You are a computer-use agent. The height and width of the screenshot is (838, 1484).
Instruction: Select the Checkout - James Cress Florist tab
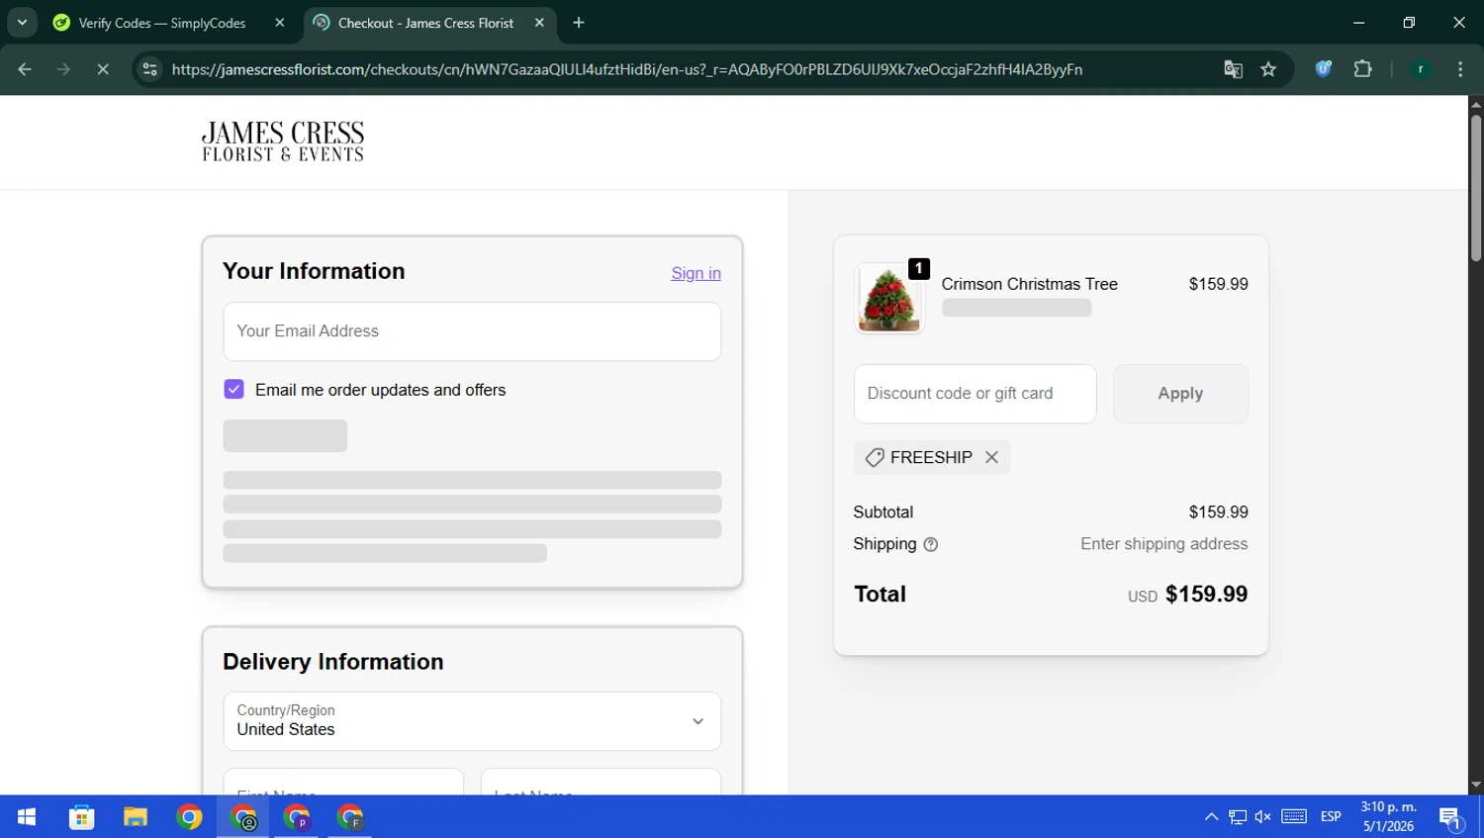[425, 23]
